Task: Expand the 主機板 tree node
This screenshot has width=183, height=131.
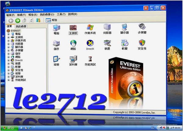Action: 9,37
